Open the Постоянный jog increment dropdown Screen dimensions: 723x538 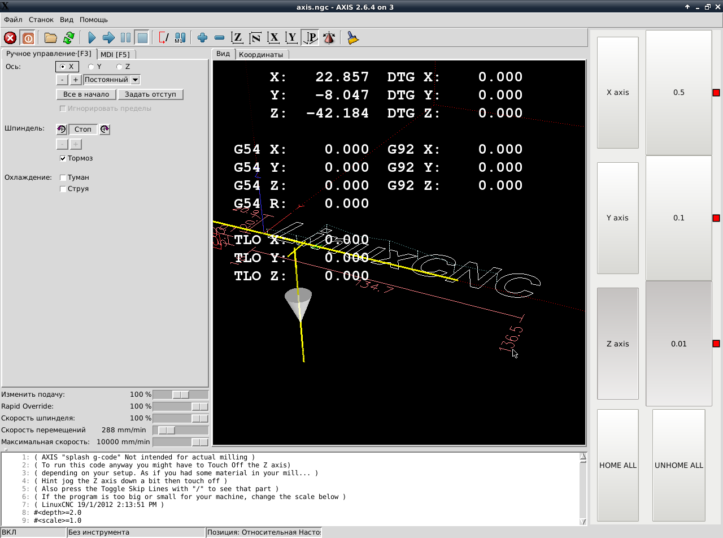135,80
